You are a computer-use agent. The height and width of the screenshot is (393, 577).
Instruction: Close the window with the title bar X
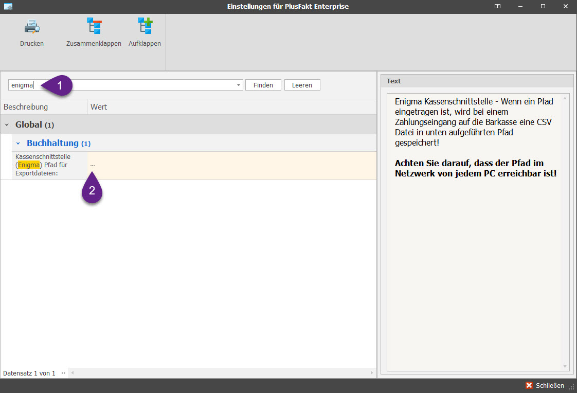click(566, 6)
